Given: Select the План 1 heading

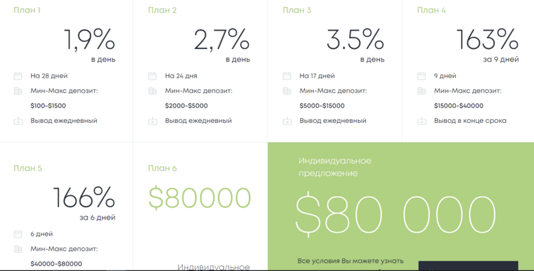Looking at the screenshot, I should click(x=28, y=10).
